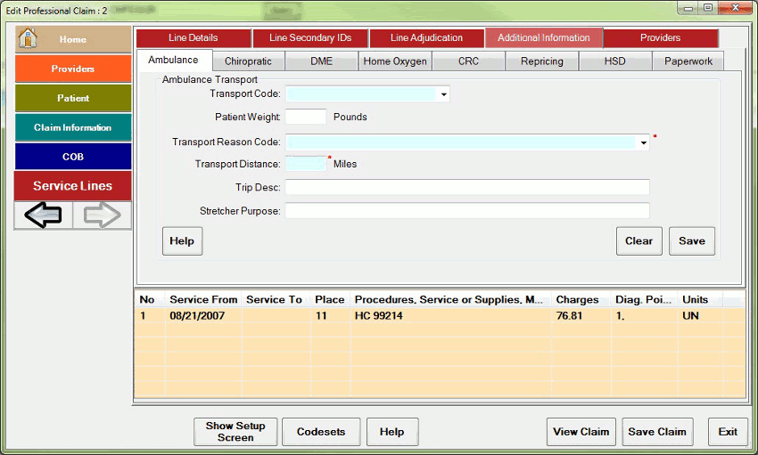758x455 pixels.
Task: Expand the Transport Code dropdown
Action: [x=443, y=94]
